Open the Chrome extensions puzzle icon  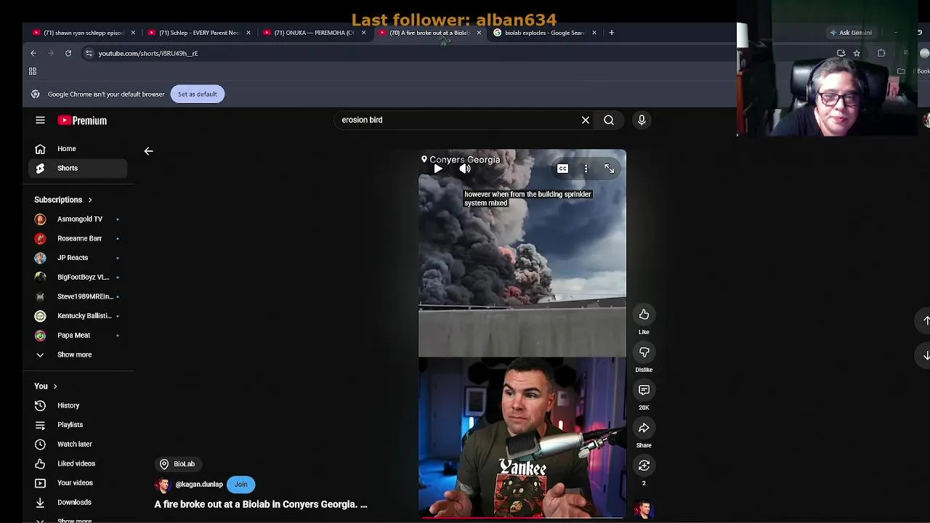point(881,53)
